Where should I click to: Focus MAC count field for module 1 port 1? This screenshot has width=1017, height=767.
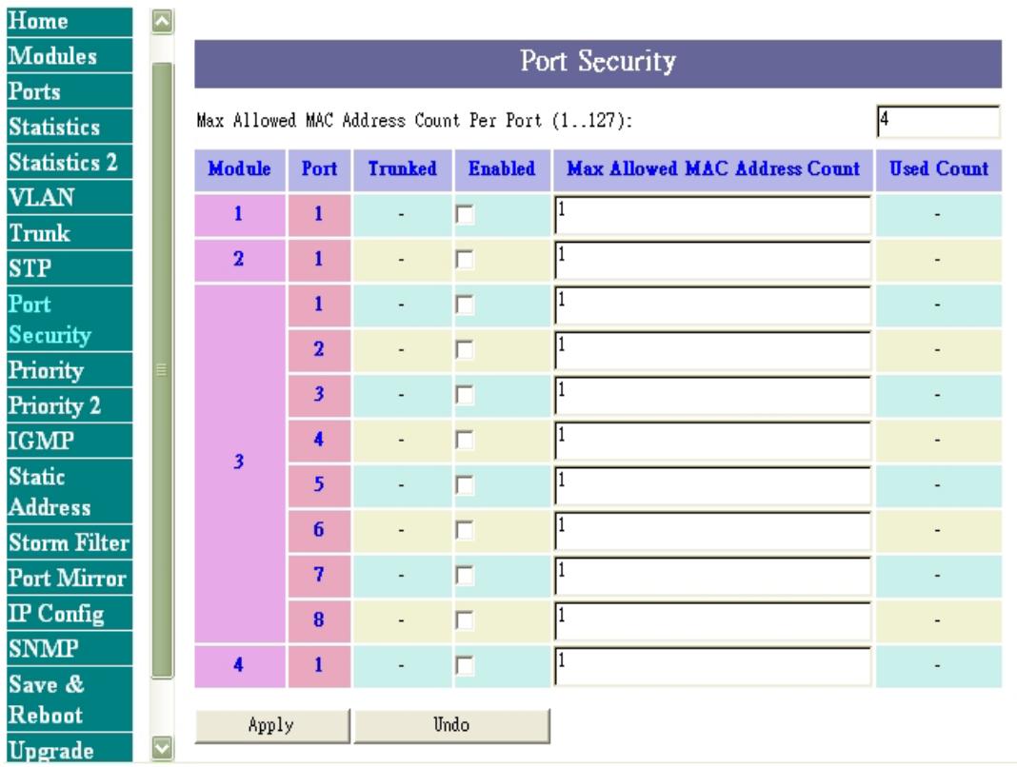click(713, 215)
